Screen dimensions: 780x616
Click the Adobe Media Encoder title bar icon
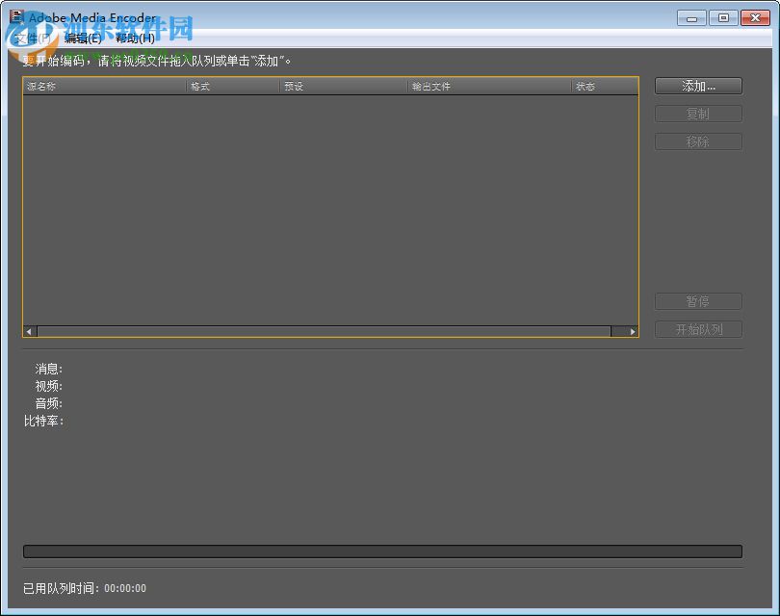tap(16, 17)
